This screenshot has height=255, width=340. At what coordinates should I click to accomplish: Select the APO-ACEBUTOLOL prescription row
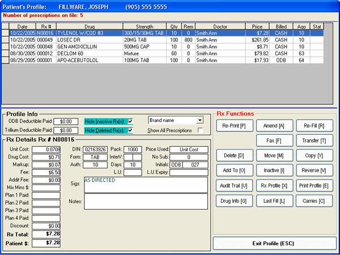pyautogui.click(x=166, y=60)
